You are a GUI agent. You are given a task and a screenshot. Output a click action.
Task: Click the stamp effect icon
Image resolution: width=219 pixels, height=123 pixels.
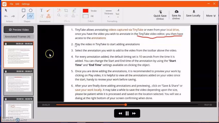pos(73,15)
